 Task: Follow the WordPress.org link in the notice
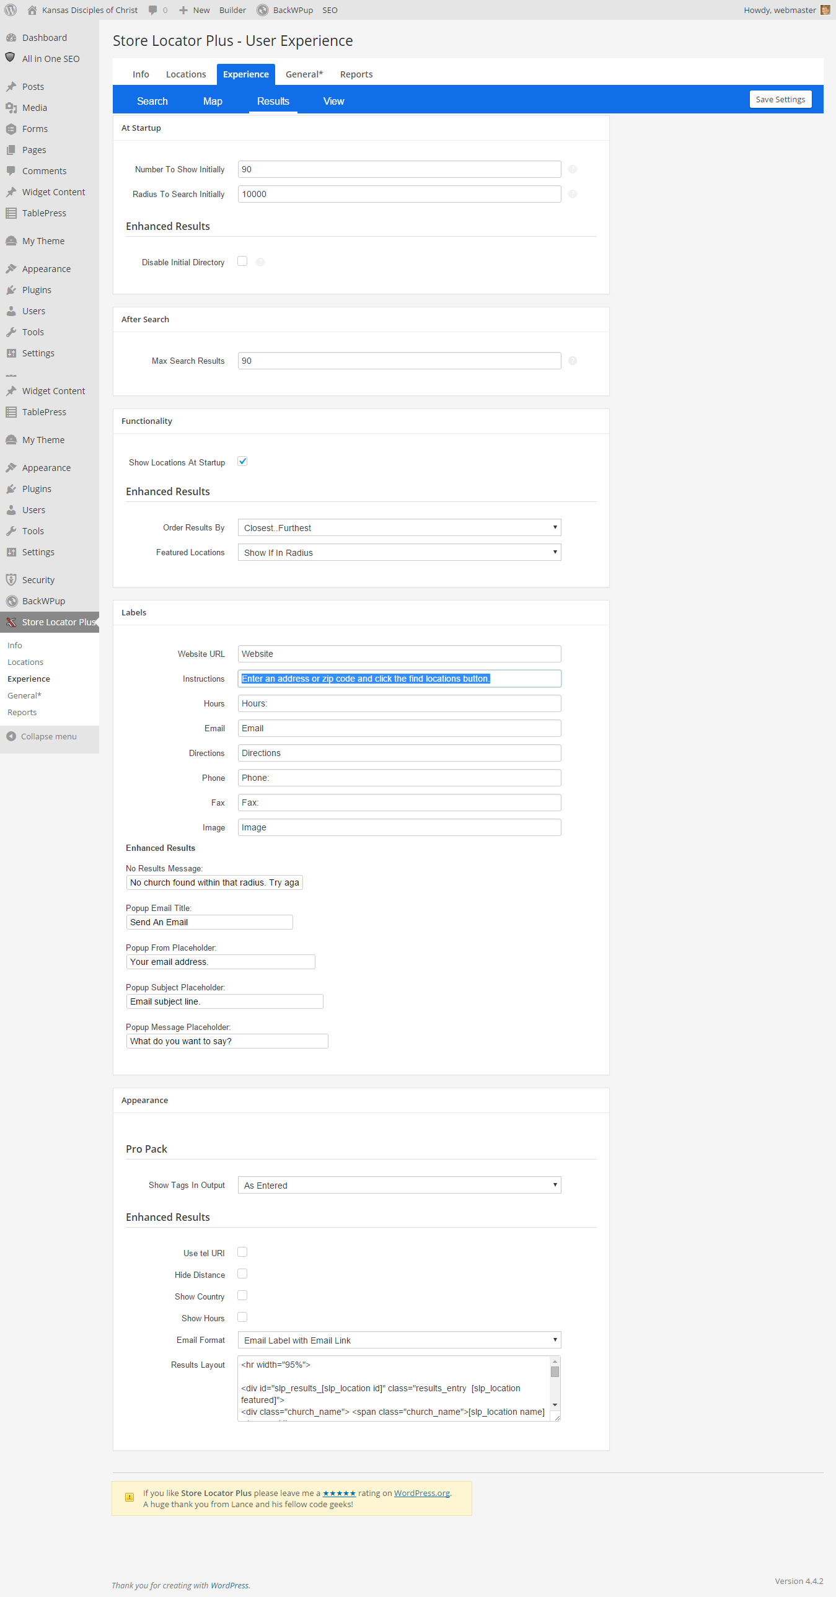click(x=422, y=1493)
